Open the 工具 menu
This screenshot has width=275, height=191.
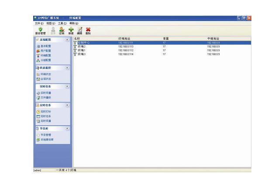coord(62,23)
